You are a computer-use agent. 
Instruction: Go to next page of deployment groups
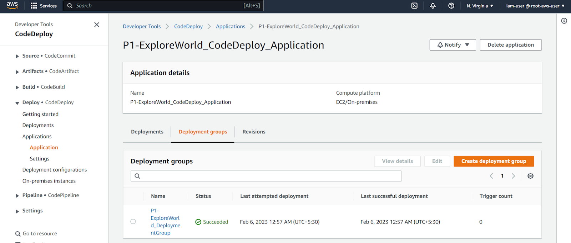(514, 176)
